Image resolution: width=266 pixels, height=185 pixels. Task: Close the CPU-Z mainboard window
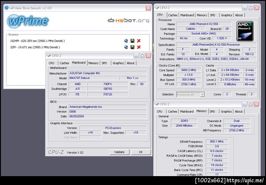[x=148, y=56]
